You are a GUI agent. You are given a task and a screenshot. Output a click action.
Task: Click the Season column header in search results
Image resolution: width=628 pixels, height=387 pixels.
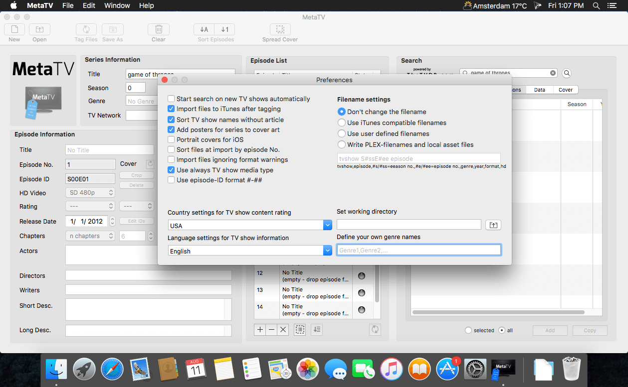577,104
